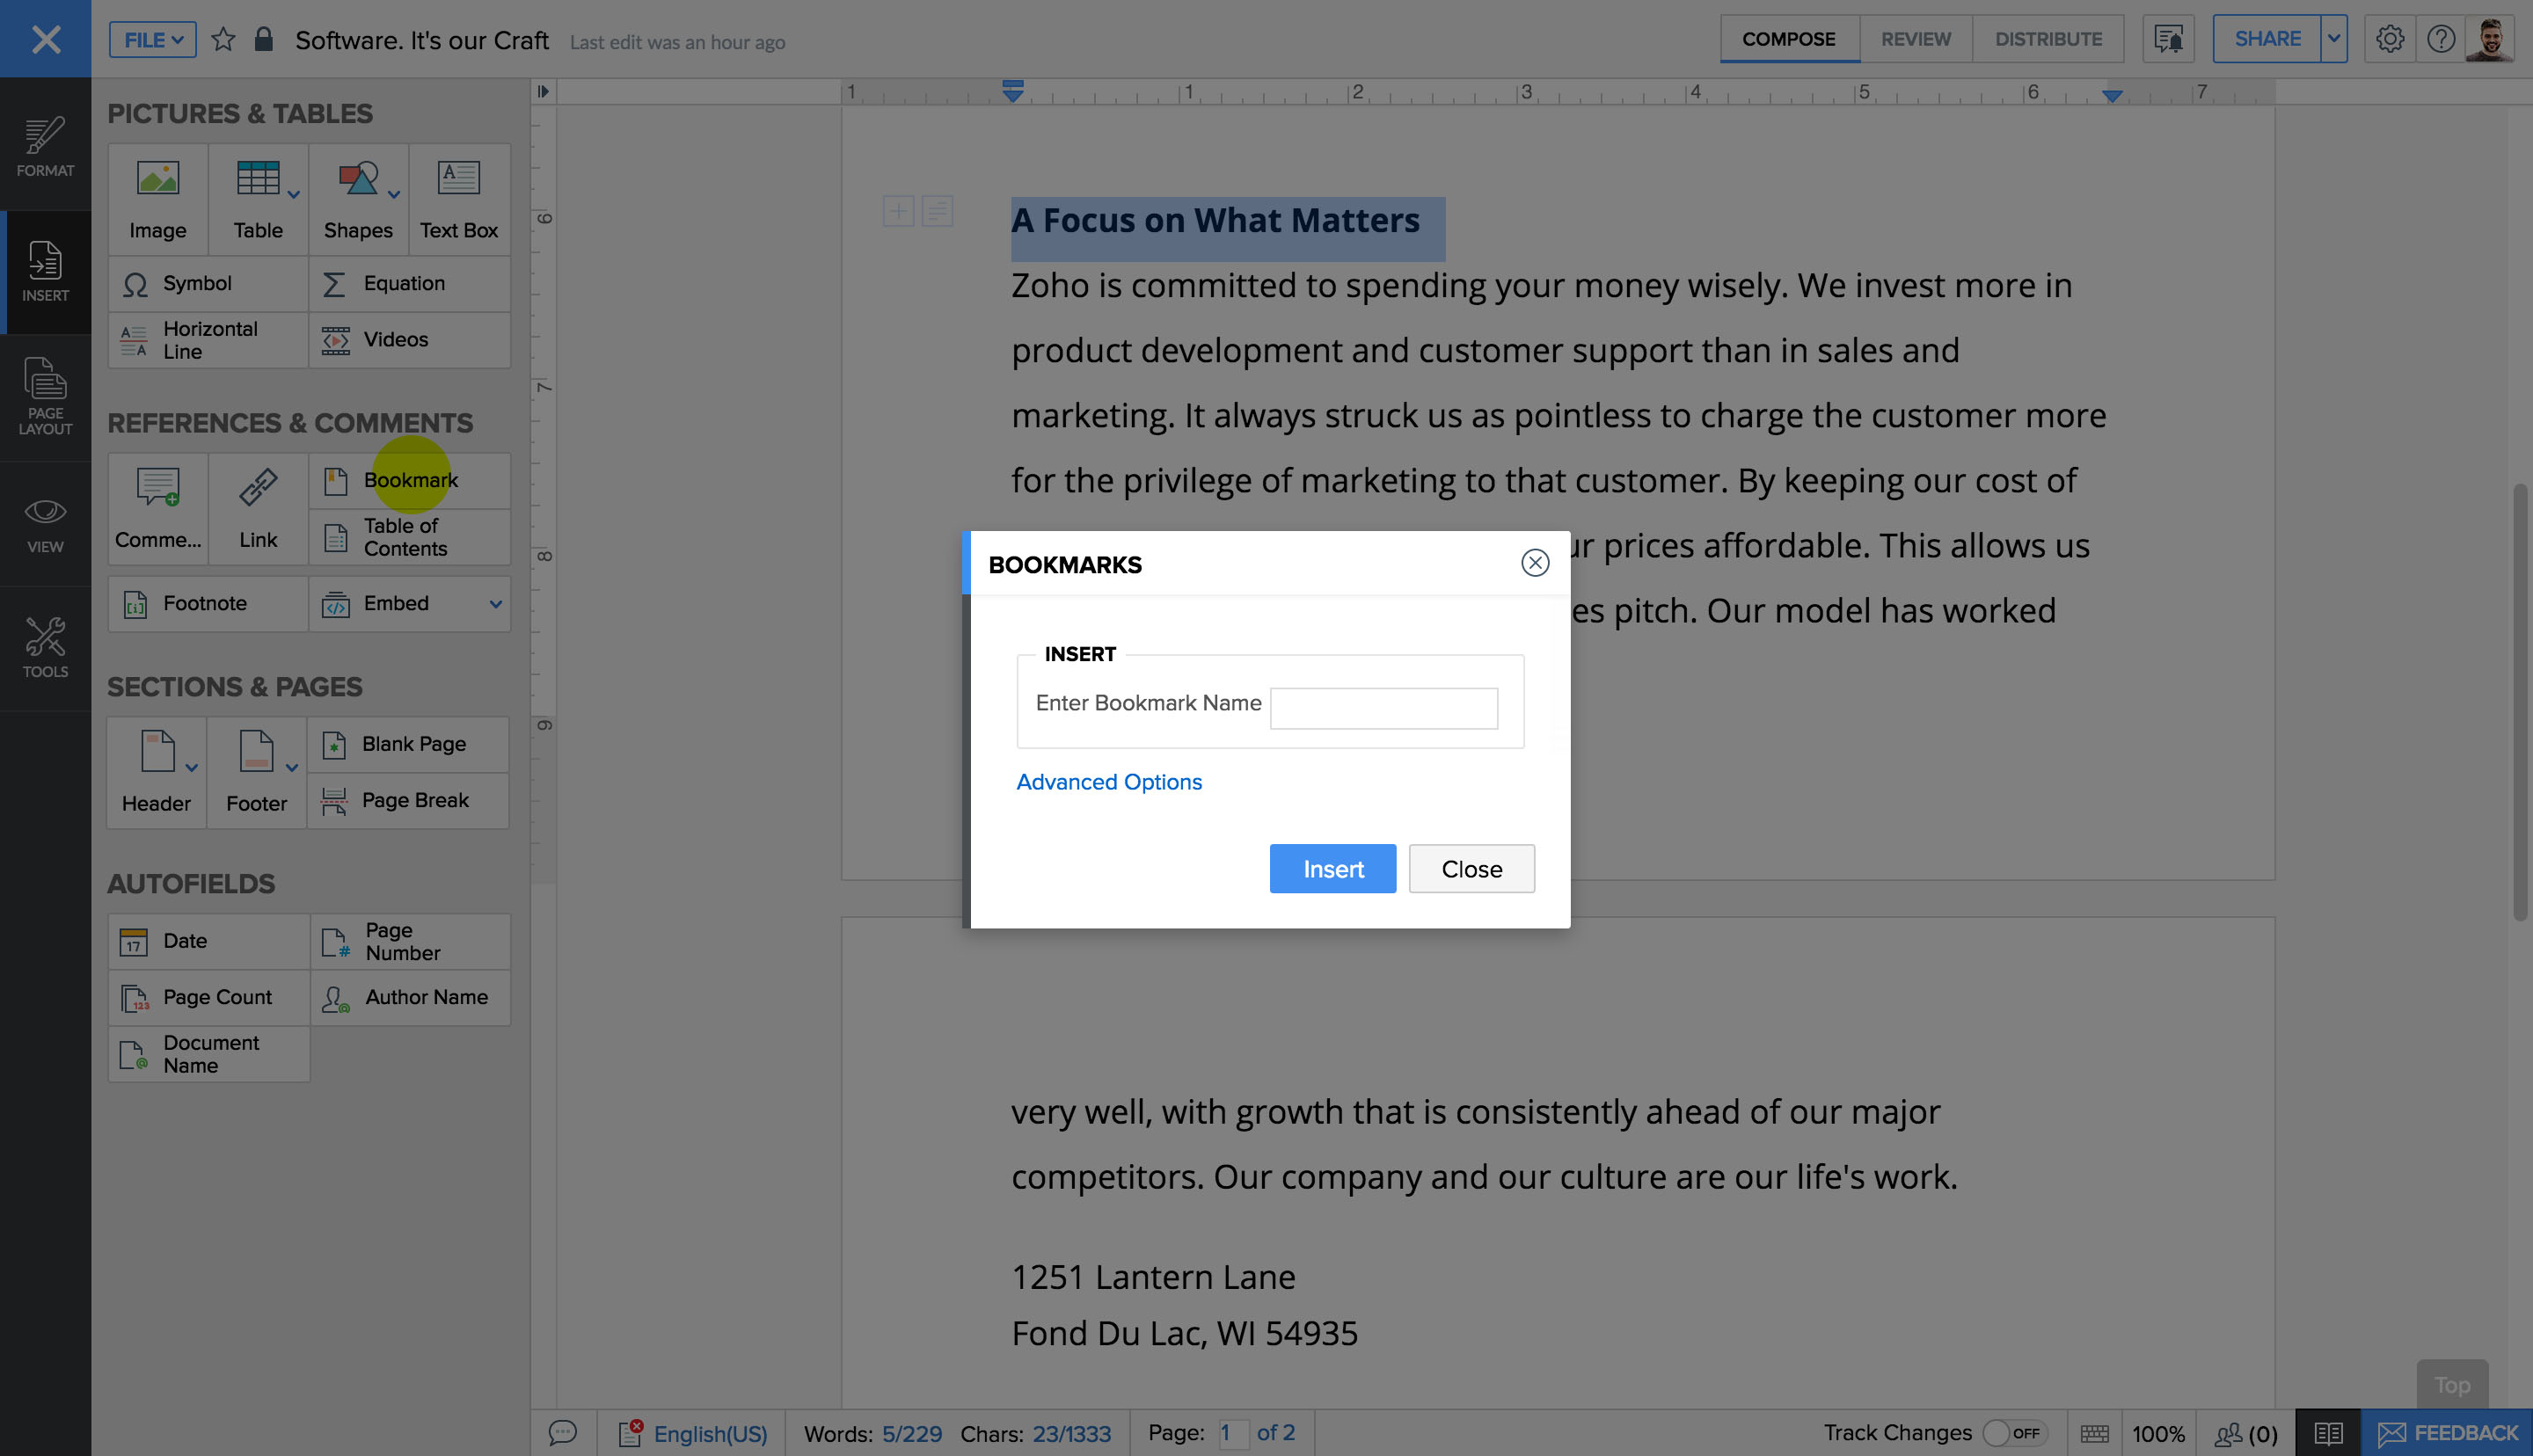Click the blue Insert button
Image resolution: width=2533 pixels, height=1456 pixels.
[x=1332, y=869]
